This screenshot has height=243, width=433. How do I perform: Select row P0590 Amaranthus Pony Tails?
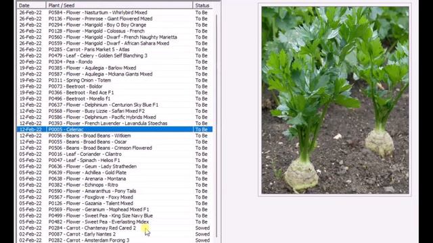click(114, 191)
